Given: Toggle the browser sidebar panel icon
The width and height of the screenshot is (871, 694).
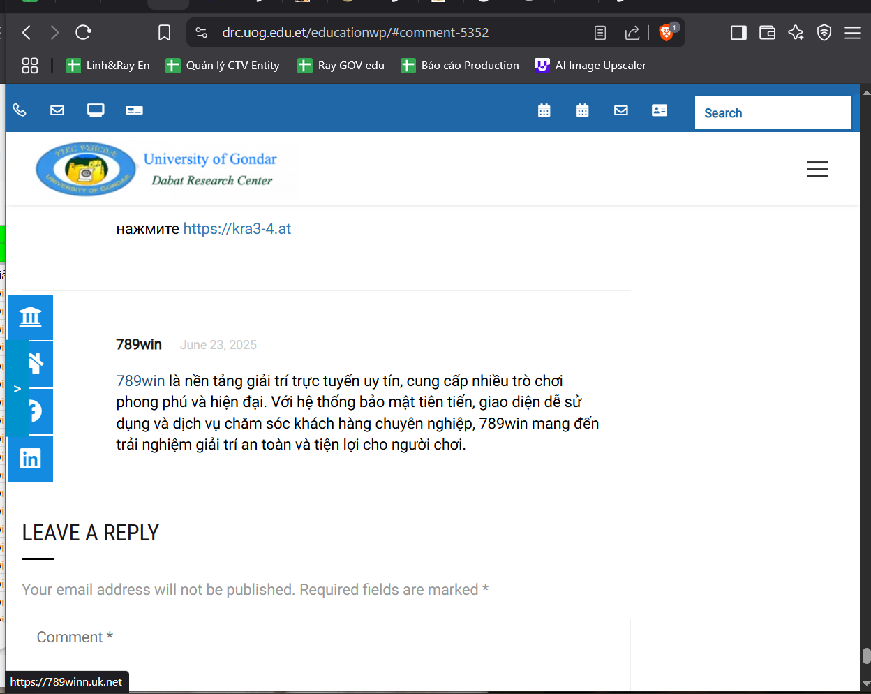Looking at the screenshot, I should 738,32.
